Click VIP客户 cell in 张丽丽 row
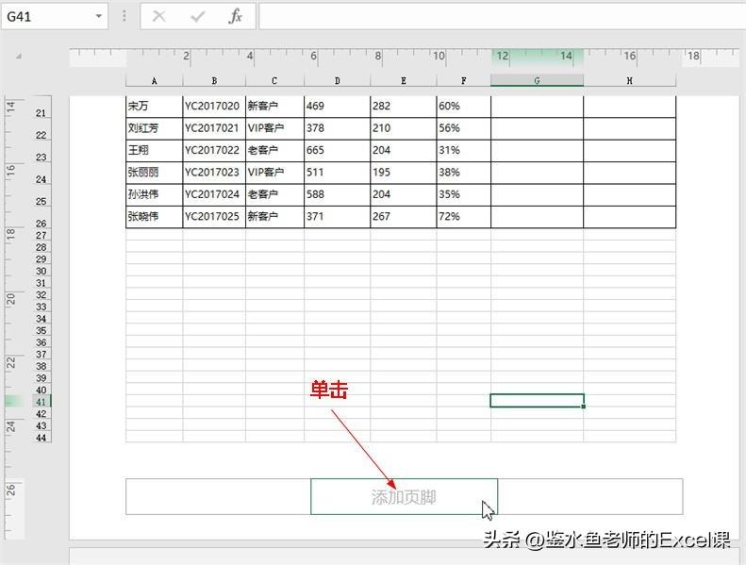This screenshot has height=565, width=746. tap(274, 173)
